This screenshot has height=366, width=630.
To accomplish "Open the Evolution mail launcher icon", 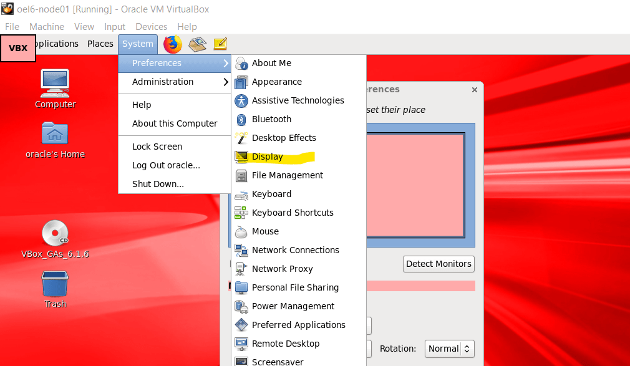I will (197, 44).
